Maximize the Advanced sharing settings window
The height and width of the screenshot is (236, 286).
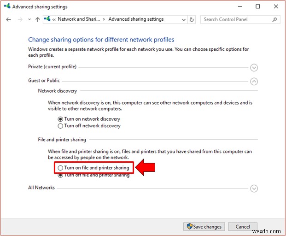click(258, 6)
